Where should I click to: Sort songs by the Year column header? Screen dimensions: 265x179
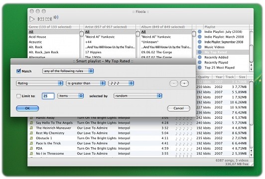[x=218, y=77]
